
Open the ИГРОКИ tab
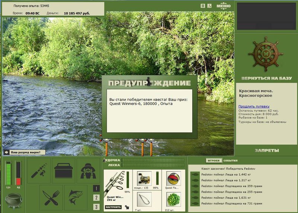pos(213,161)
